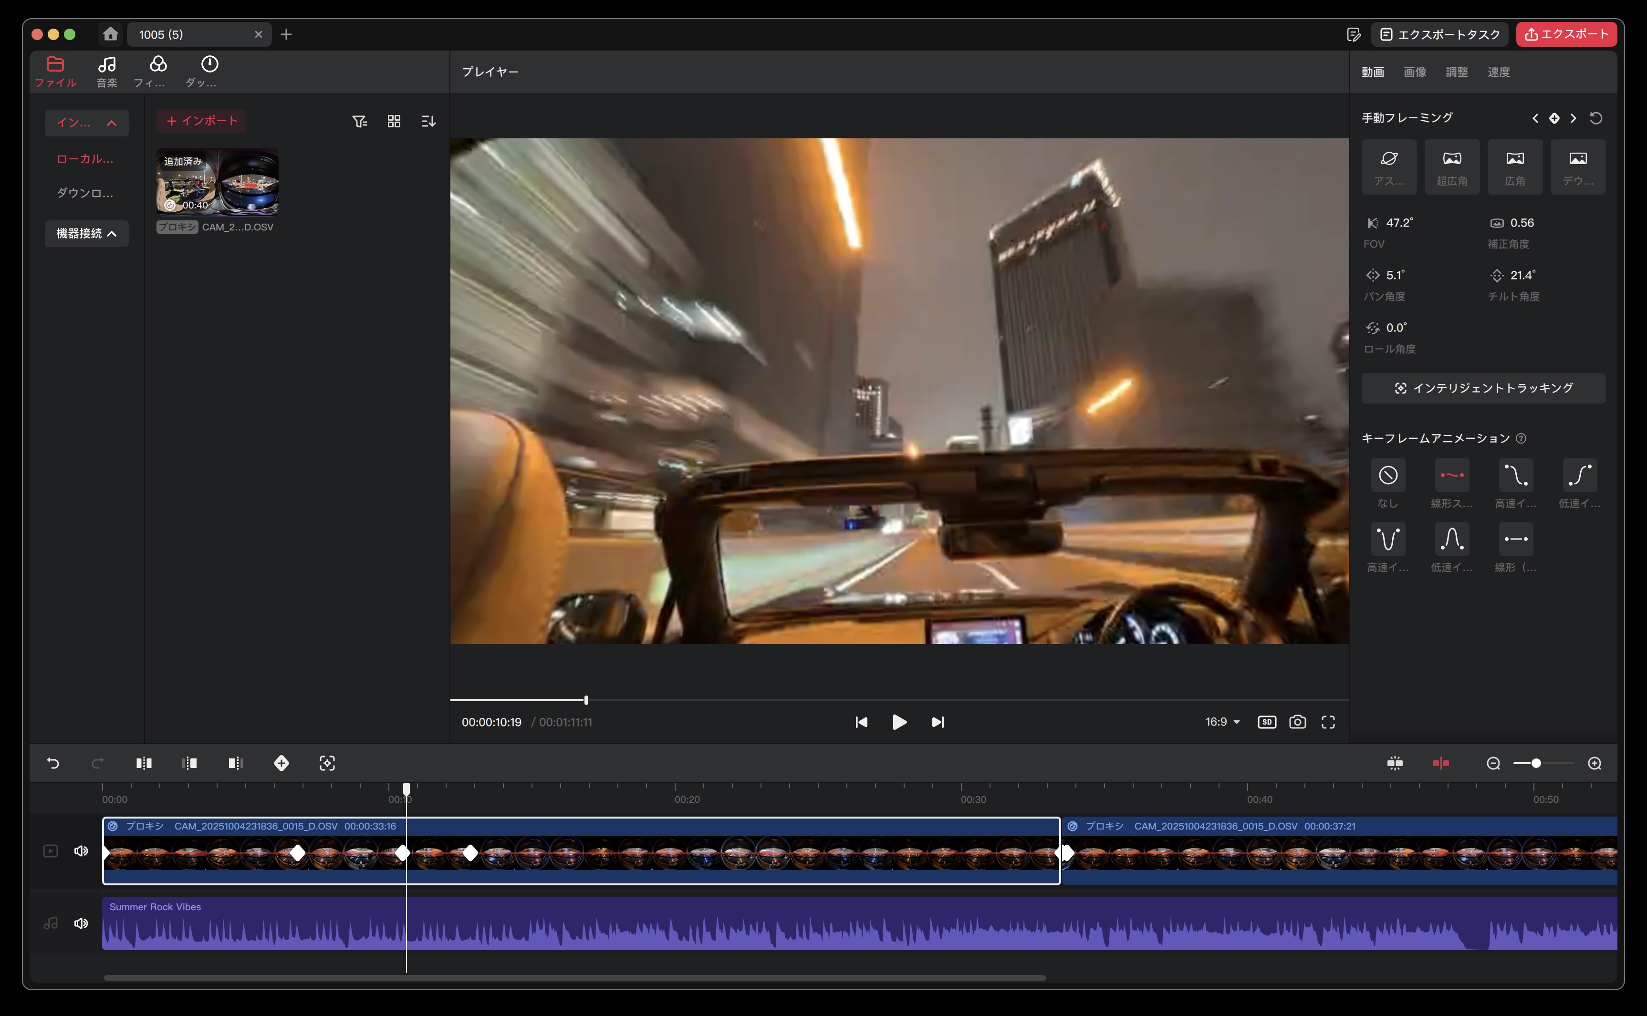This screenshot has height=1016, width=1647.
Task: Open the 音楽 tab
Action: pos(107,71)
